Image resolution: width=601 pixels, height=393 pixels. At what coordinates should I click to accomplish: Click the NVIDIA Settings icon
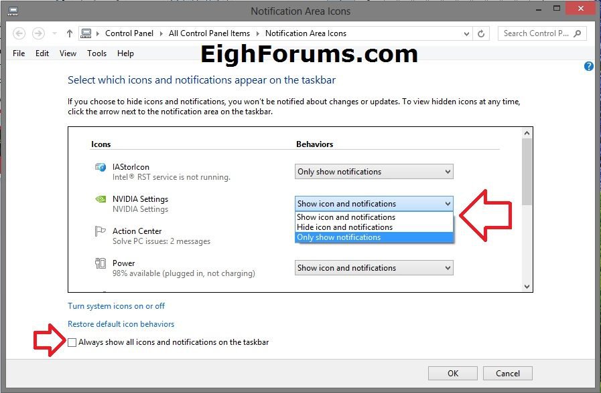(x=101, y=199)
